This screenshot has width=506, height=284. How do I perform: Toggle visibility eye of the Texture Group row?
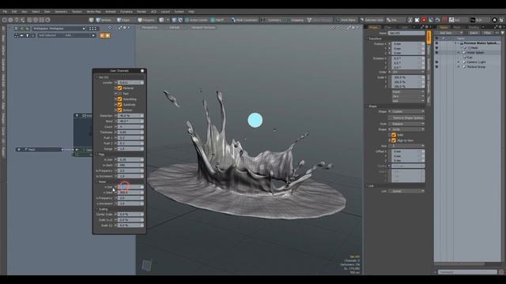(436, 66)
